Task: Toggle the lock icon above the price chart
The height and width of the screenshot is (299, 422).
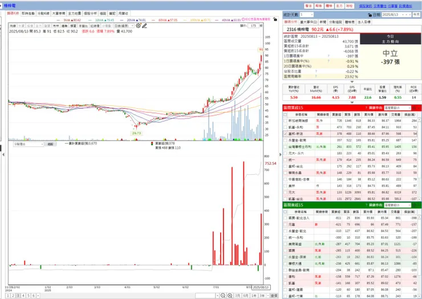Action: [275, 19]
